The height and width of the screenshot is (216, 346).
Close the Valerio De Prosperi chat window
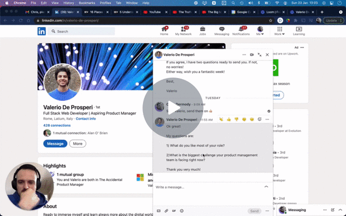pyautogui.click(x=267, y=55)
